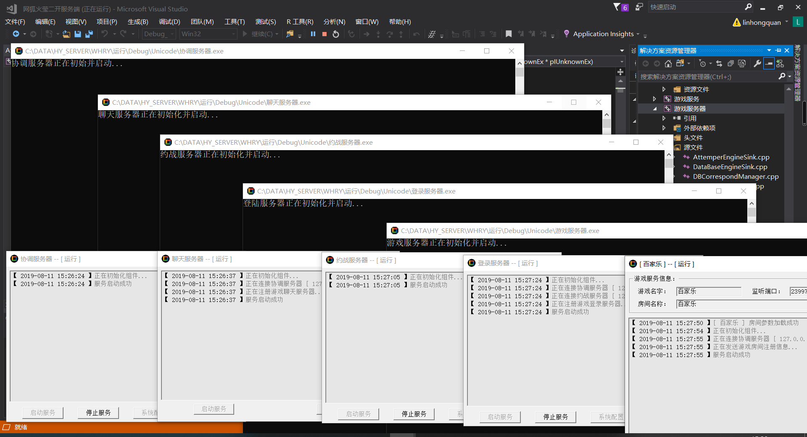Open Properties wrench in Solution Explorer
807x437 pixels.
click(757, 64)
